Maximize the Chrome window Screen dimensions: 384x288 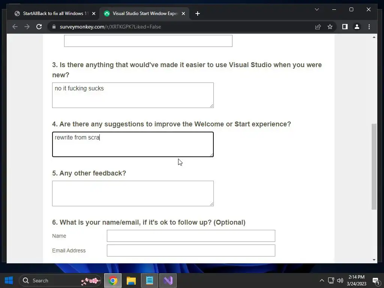pos(351,9)
